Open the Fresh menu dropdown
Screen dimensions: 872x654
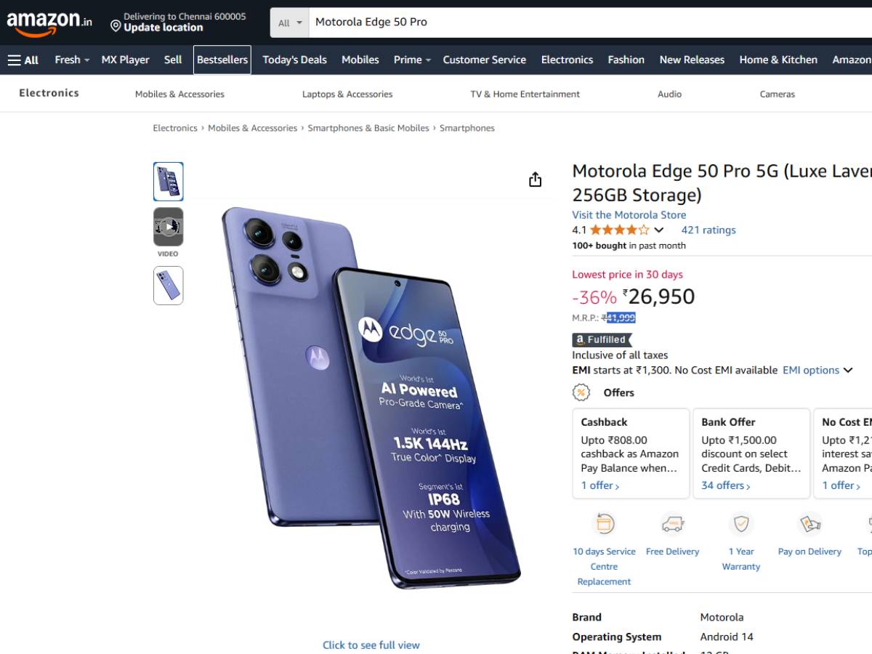click(72, 60)
